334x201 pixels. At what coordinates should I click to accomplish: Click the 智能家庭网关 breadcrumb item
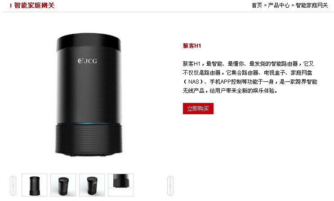point(312,5)
